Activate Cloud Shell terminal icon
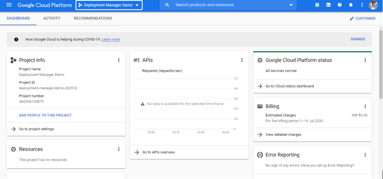This screenshot has height=179, width=383. [x=328, y=5]
